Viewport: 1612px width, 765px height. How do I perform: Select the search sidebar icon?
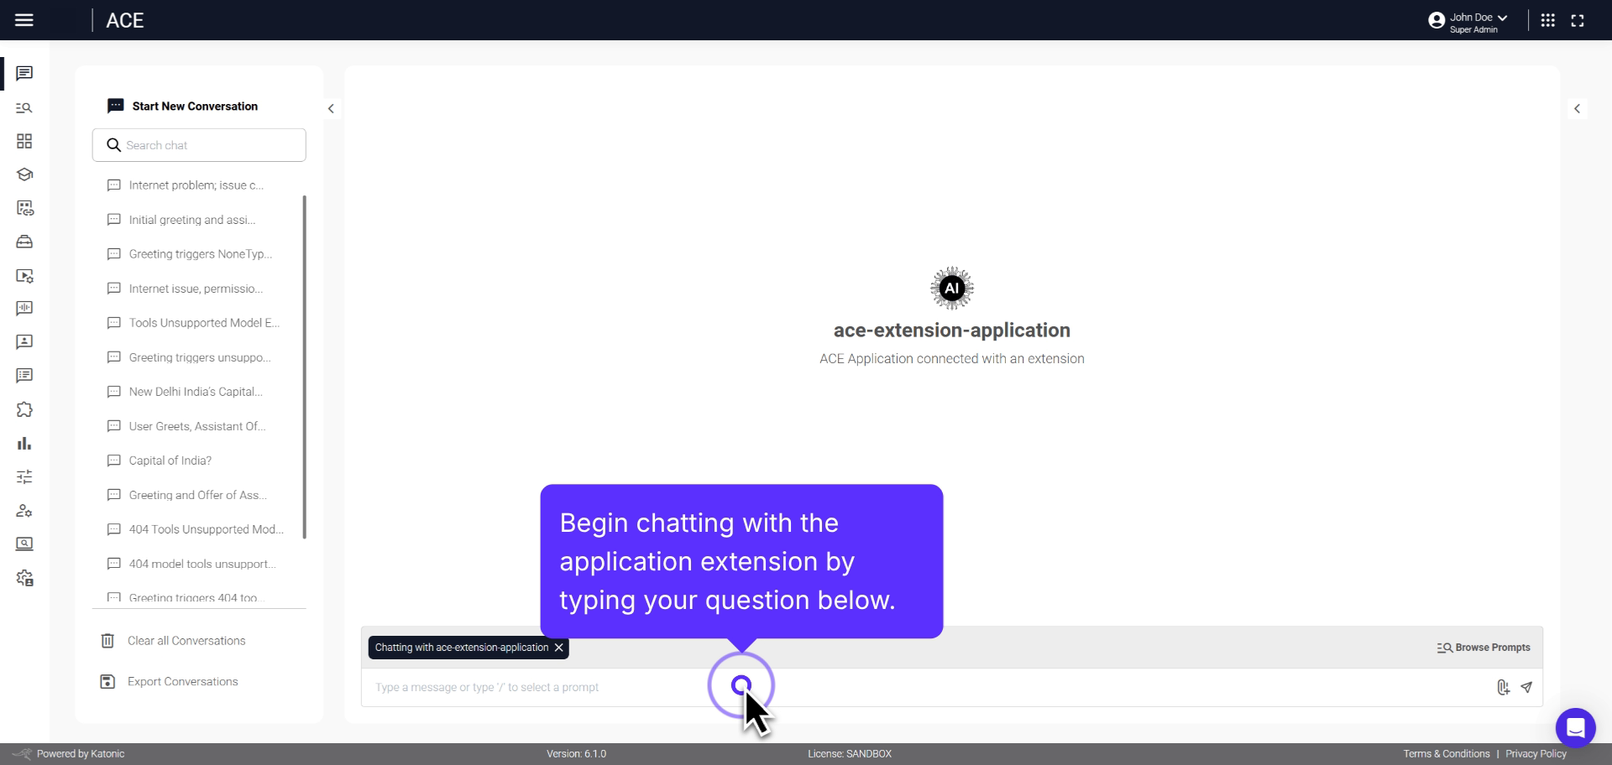click(x=24, y=108)
